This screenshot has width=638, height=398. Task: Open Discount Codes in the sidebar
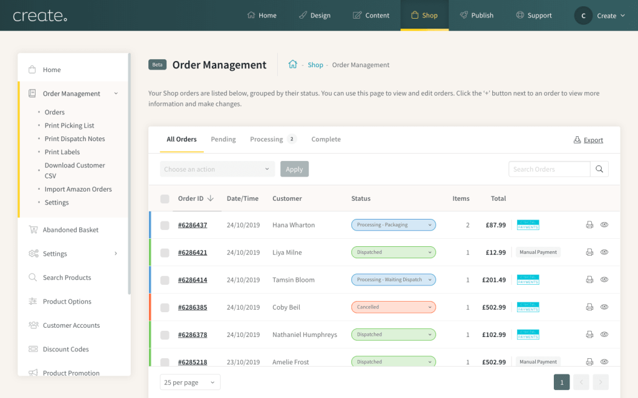pyautogui.click(x=65, y=349)
